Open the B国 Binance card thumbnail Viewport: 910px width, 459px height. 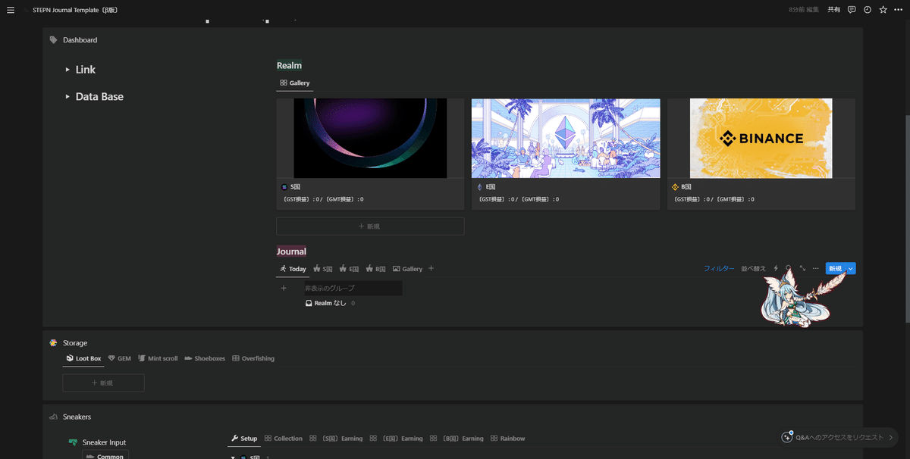761,138
